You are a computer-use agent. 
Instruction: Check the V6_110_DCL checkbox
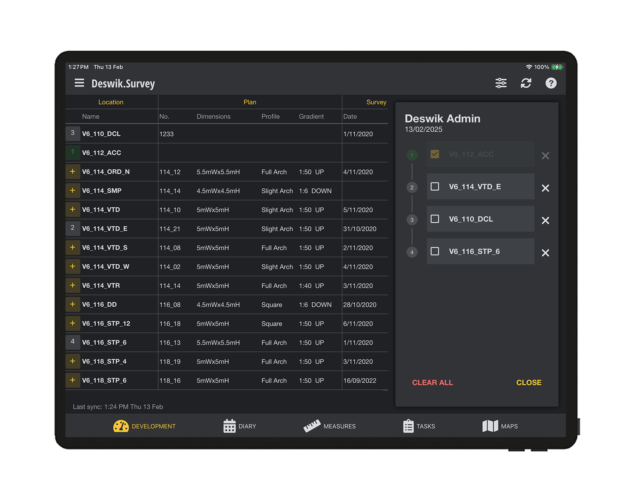point(435,219)
